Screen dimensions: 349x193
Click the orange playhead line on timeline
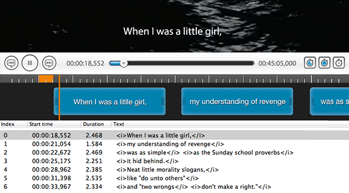coord(59,98)
